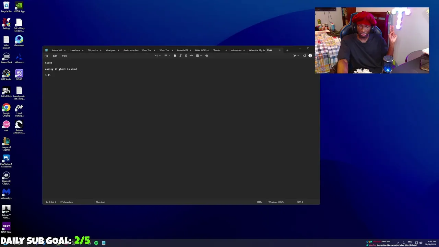Click the UTF-8 encoding indicator
The height and width of the screenshot is (247, 439).
click(300, 202)
